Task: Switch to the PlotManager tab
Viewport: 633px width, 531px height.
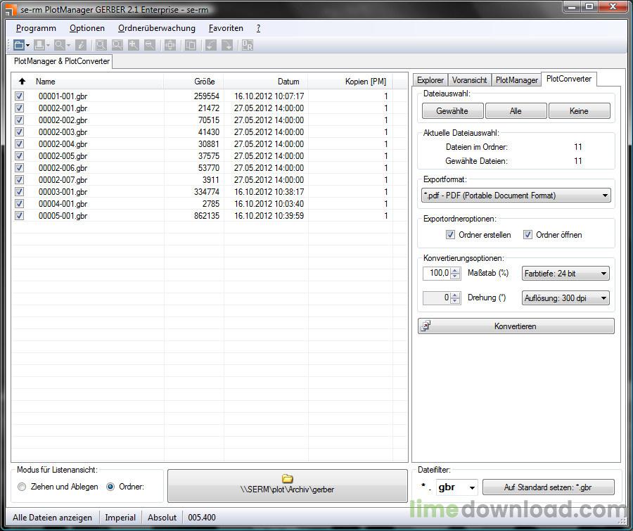Action: point(517,80)
